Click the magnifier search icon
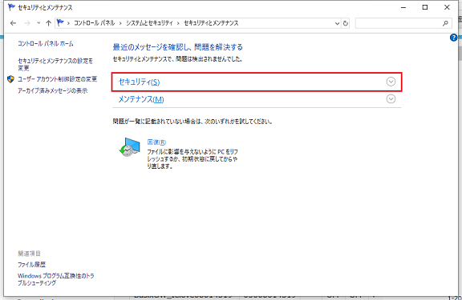The width and height of the screenshot is (462, 300). point(445,23)
